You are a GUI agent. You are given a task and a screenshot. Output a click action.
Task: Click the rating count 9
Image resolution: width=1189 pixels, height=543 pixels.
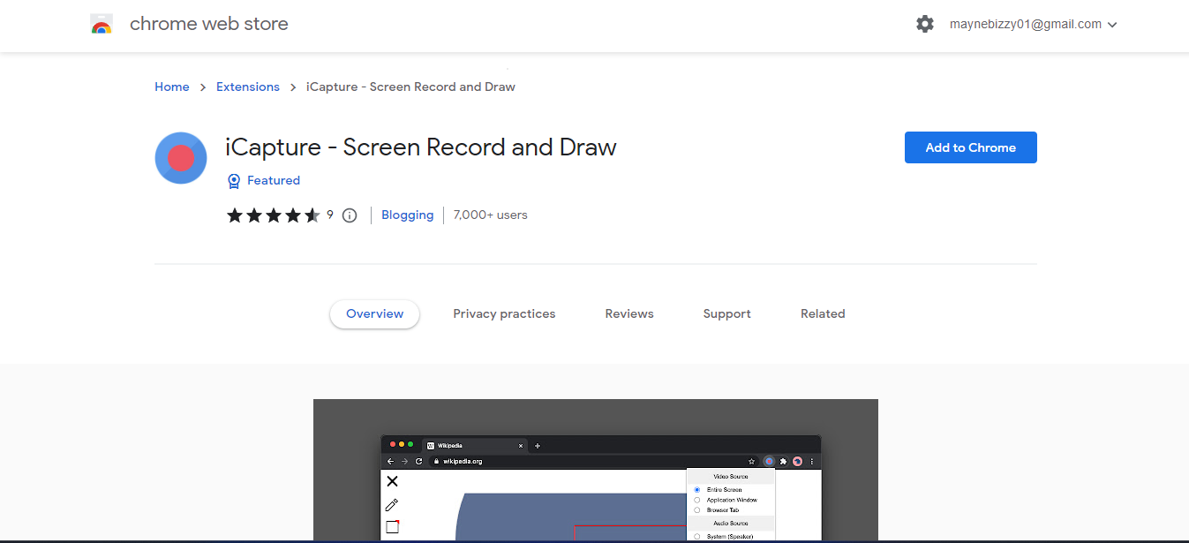(x=330, y=215)
